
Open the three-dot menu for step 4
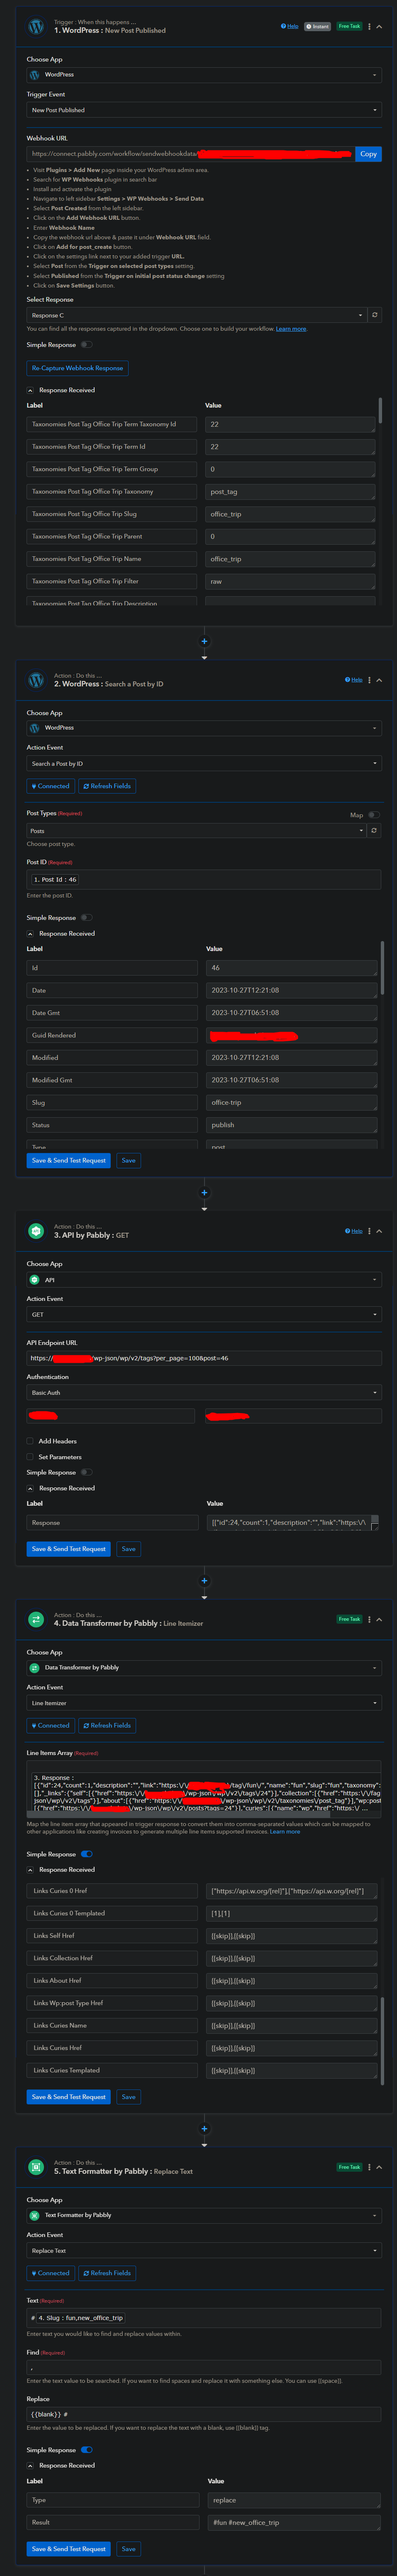[369, 1619]
